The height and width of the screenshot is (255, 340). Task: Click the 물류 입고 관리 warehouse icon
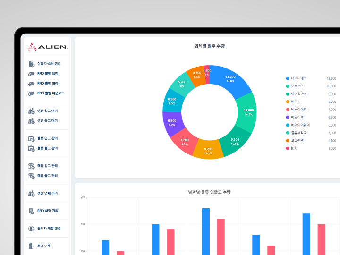pos(31,138)
